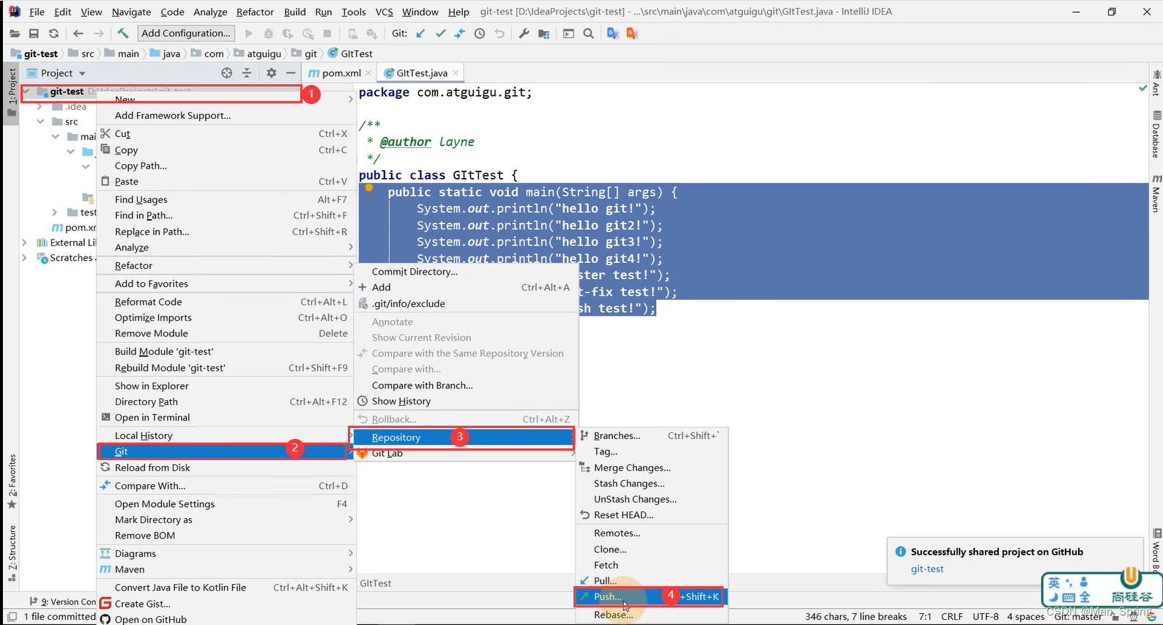Close the GItTest.java tab

[x=456, y=73]
